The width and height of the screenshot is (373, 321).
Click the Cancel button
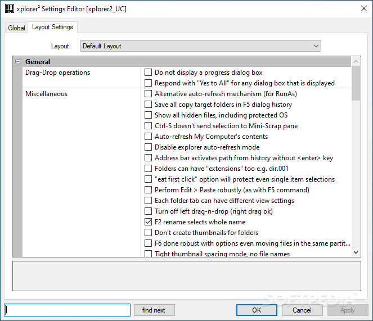coord(302,310)
